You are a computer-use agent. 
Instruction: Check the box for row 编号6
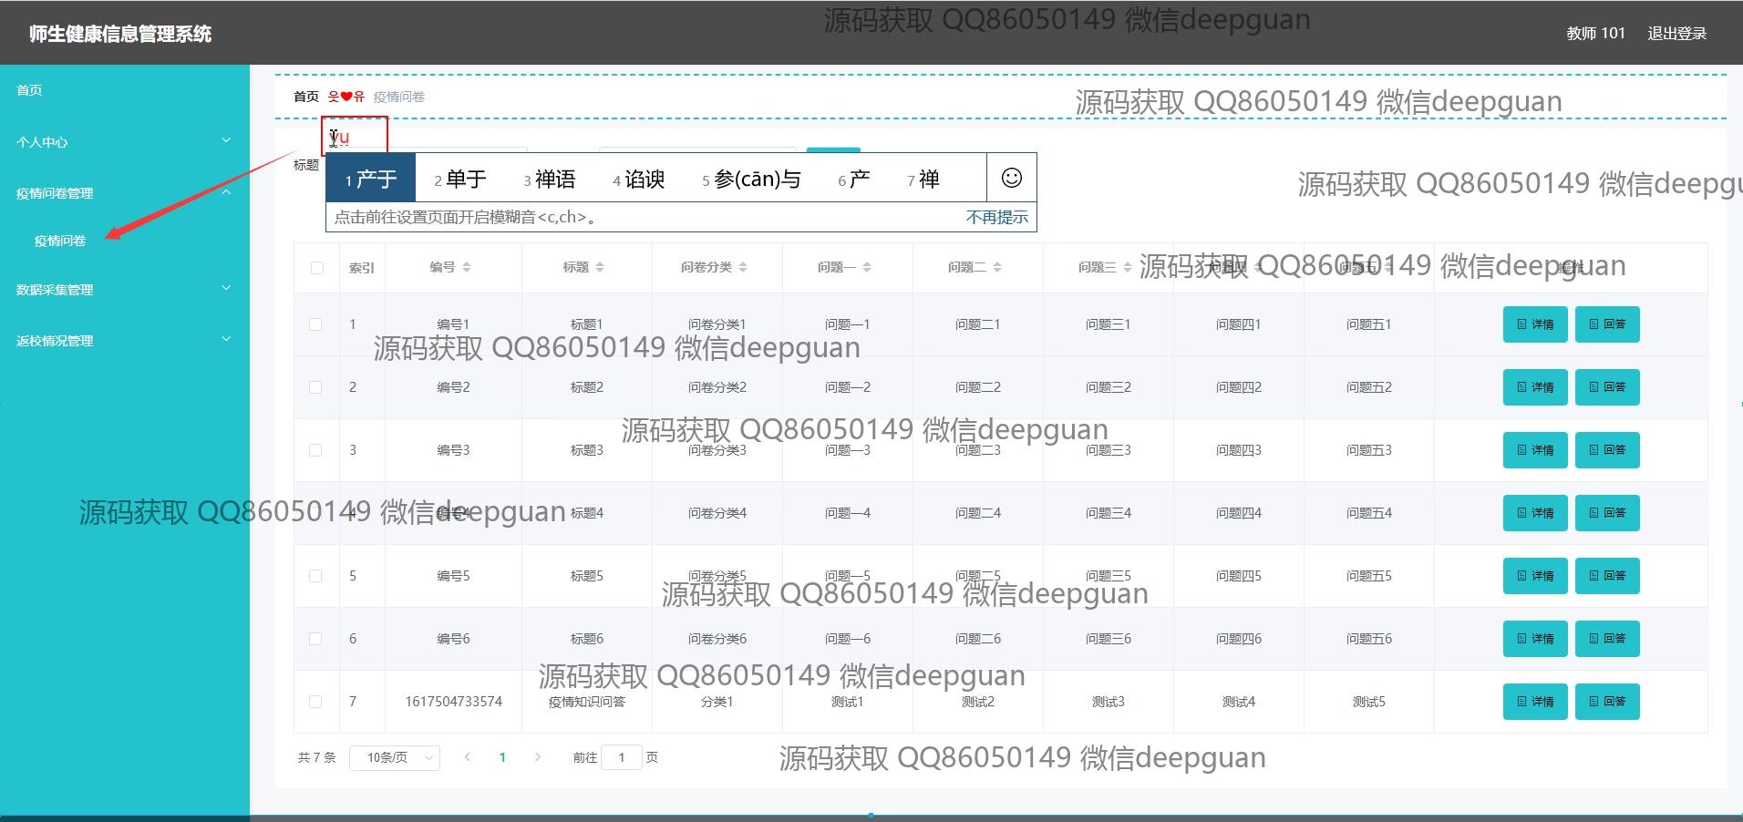[315, 639]
